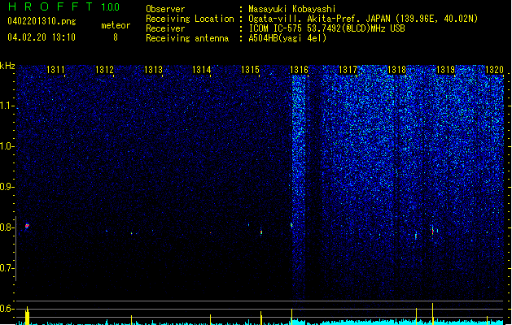Click the 1317 time marker
The image size is (512, 325).
(x=348, y=70)
